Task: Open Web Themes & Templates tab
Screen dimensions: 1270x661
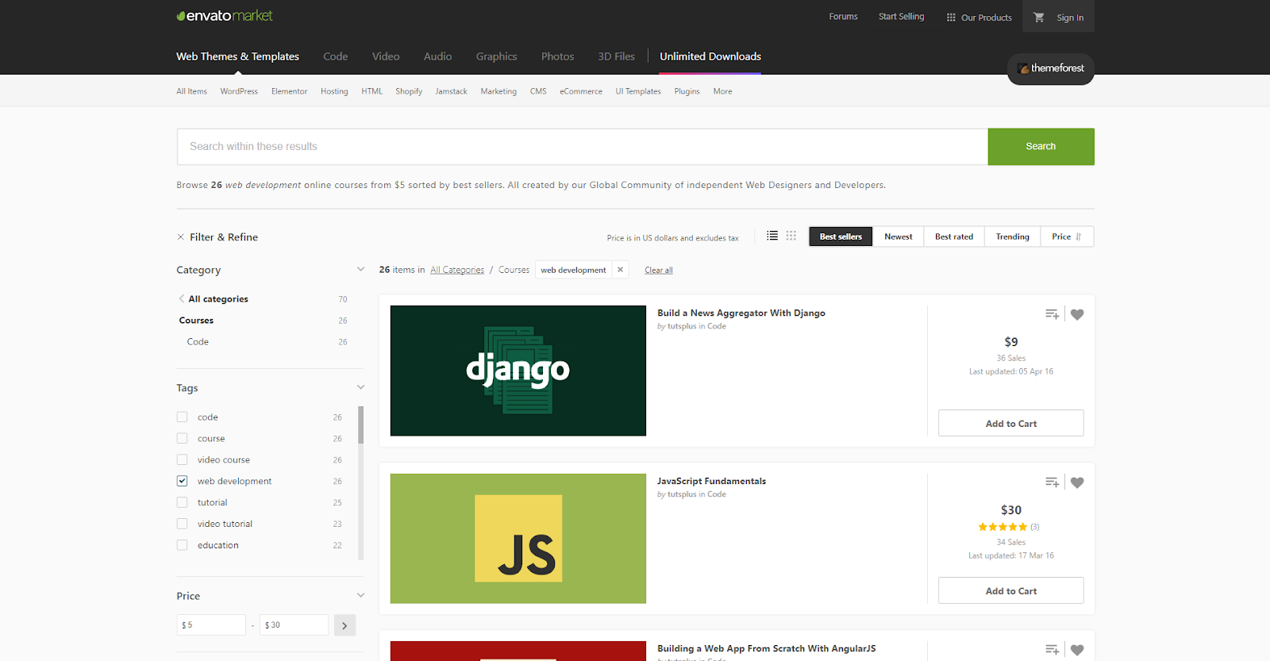Action: point(237,56)
